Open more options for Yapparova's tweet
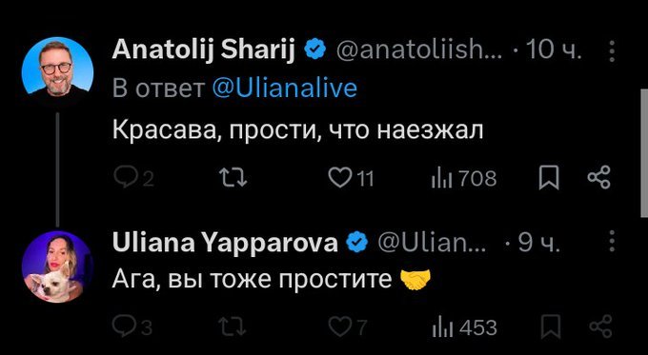The height and width of the screenshot is (355, 648). (612, 241)
